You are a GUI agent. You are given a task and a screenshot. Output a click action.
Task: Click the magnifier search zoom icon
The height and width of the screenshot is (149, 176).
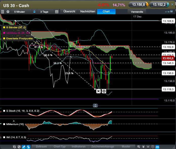[139, 147]
